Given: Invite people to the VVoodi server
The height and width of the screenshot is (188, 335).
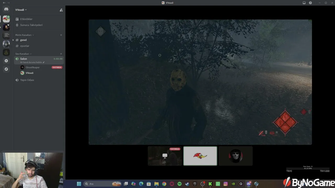Looking at the screenshot, I should (61, 10).
